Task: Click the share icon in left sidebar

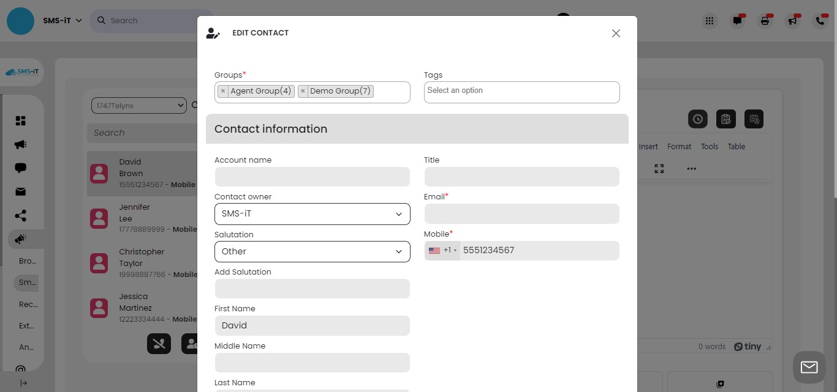Action: (x=20, y=215)
